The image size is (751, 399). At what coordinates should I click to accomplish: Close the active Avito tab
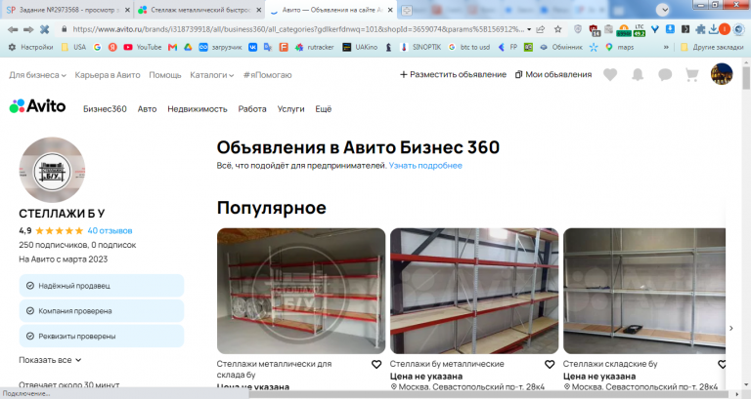pos(390,10)
